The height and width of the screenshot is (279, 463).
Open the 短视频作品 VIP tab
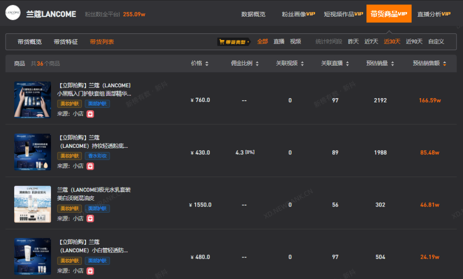[x=343, y=14]
